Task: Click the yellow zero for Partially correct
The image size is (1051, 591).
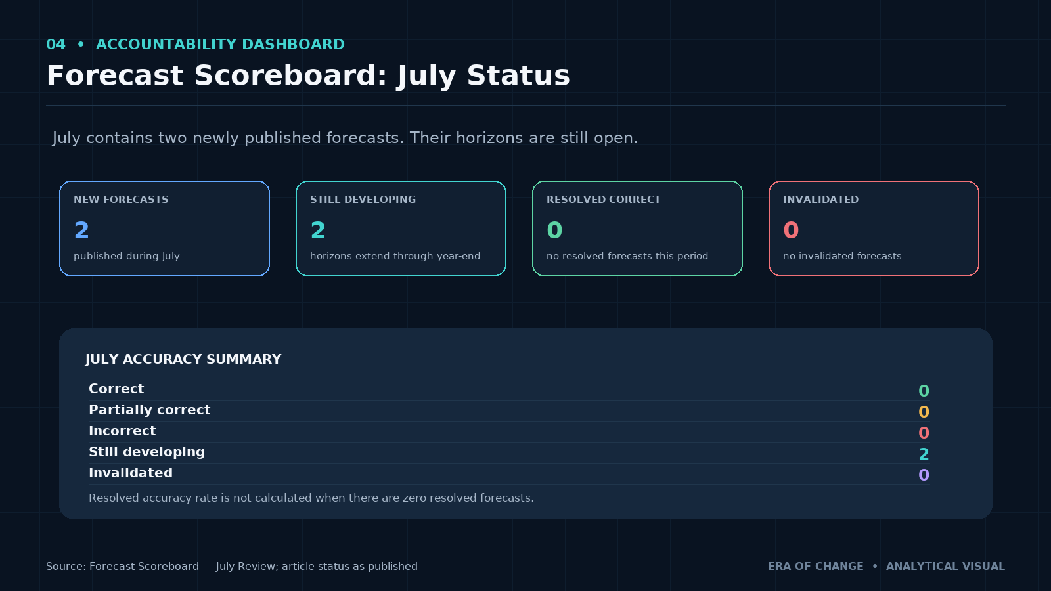Action: pos(924,412)
